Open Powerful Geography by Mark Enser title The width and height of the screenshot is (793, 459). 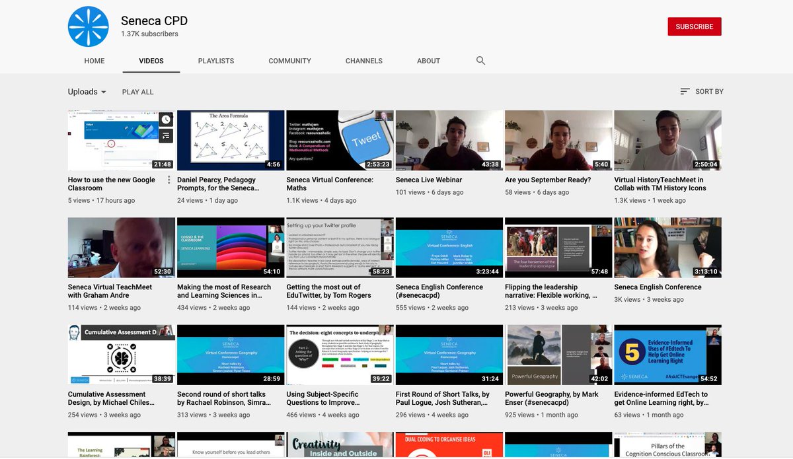[552, 399]
